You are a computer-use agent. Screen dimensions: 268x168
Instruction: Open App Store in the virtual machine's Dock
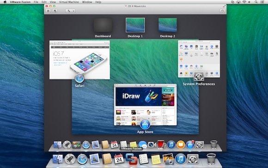(190, 144)
